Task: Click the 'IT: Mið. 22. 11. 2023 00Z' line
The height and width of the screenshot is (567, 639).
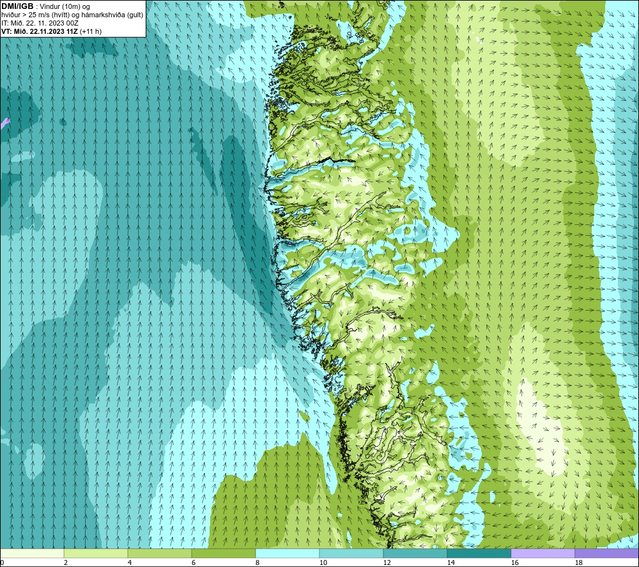Action: pos(40,23)
